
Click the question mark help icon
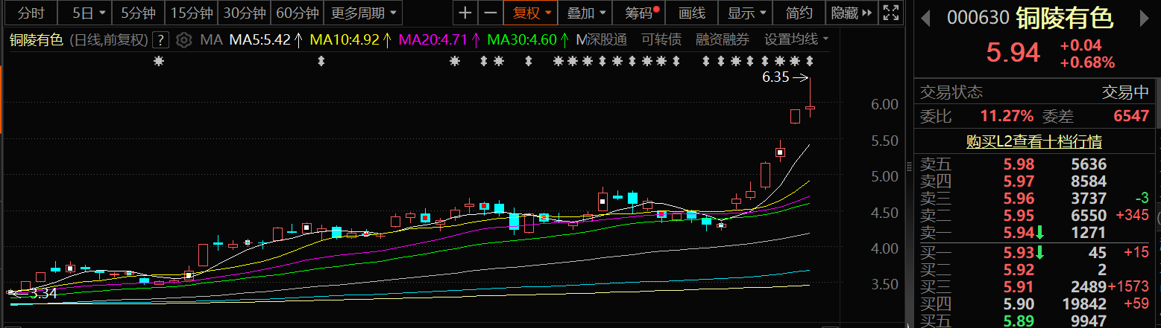pos(162,39)
